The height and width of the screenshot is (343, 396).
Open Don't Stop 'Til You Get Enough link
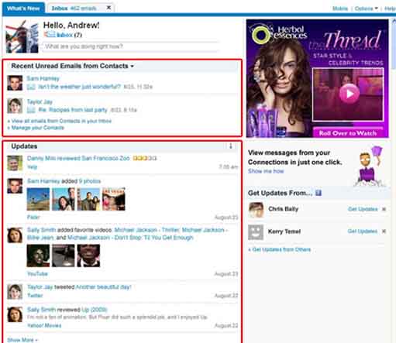(x=130, y=238)
